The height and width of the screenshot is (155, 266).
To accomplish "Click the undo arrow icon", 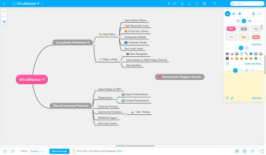I will [x=214, y=3].
